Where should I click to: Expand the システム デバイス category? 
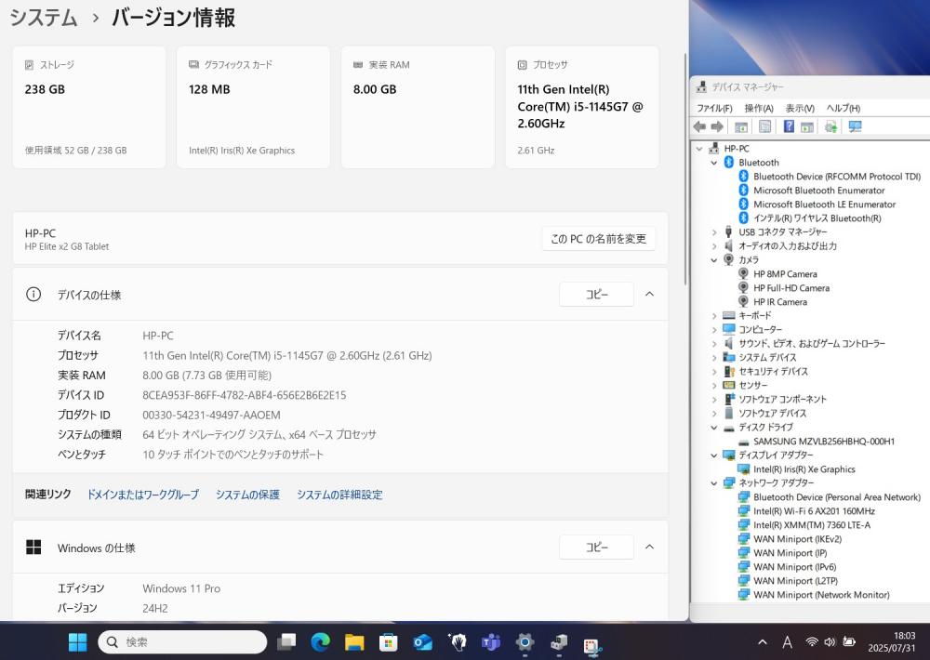coord(714,358)
